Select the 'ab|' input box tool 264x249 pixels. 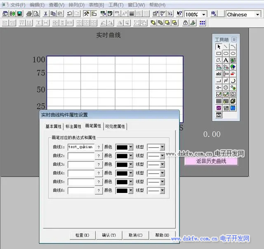coord(219,74)
